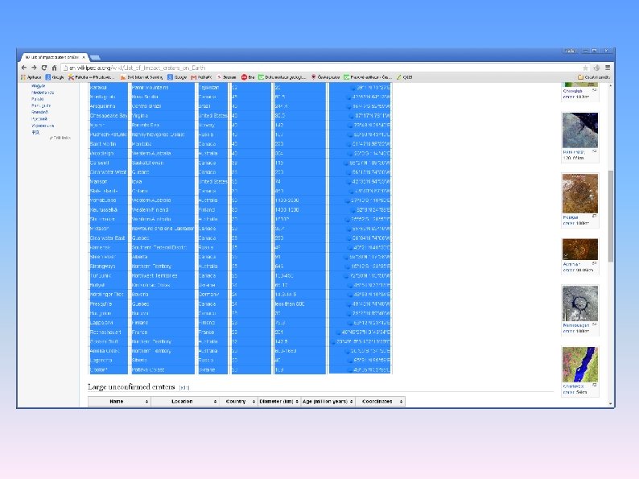Reload the page with the refresh icon
639x479 pixels.
point(44,68)
